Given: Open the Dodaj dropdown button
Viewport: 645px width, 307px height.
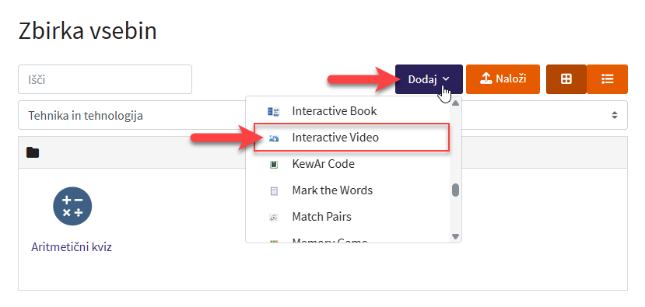Looking at the screenshot, I should (x=429, y=79).
